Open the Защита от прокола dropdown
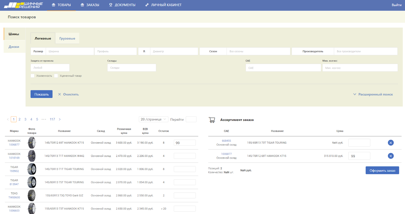The height and width of the screenshot is (214, 405). point(50,68)
